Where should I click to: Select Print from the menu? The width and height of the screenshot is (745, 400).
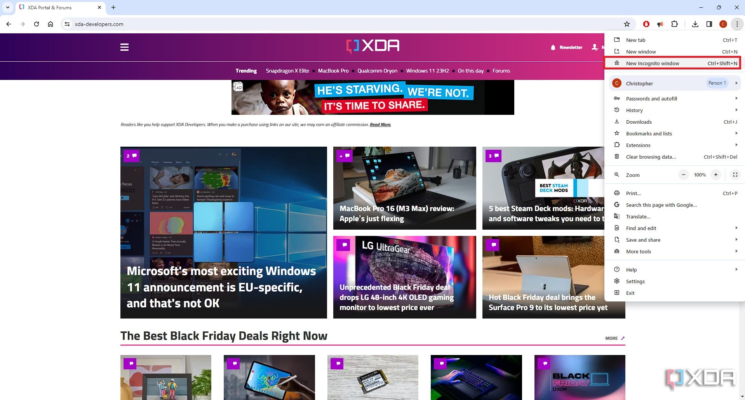pyautogui.click(x=675, y=193)
